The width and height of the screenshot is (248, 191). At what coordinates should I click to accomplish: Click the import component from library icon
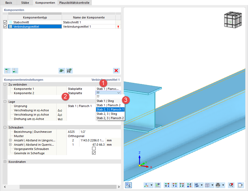tap(62, 71)
